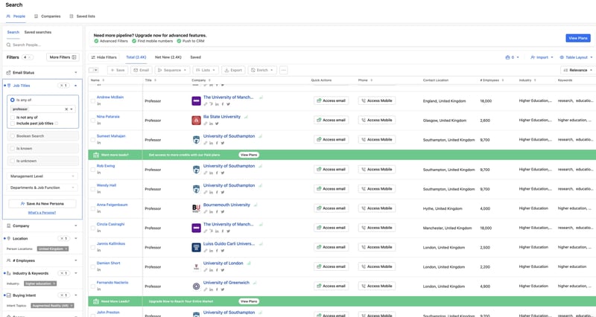Screen dimensions: 596x317
Task: Check 'Include past job titles' checkbox
Action: coord(13,124)
